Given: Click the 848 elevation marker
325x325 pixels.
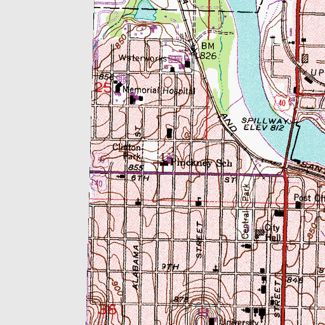Looking at the screenshot, I should [295, 280].
